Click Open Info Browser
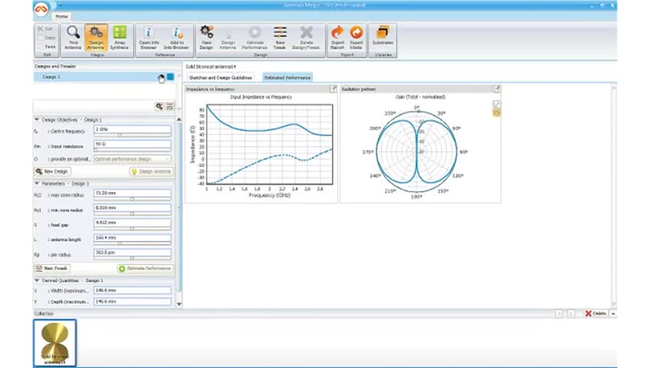This screenshot has width=650, height=368. click(149, 38)
